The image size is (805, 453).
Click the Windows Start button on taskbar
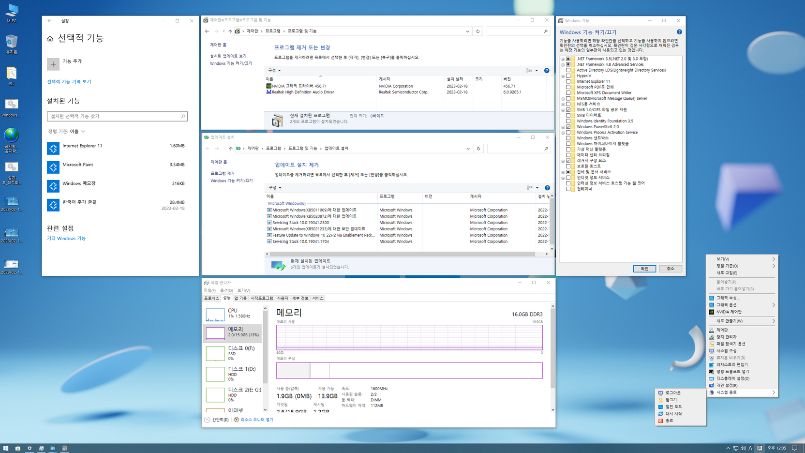(x=6, y=448)
